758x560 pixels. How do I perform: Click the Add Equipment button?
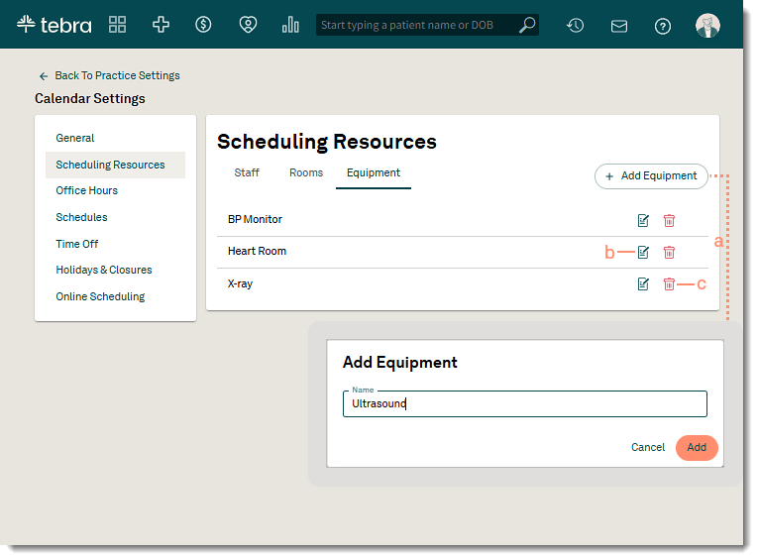tap(651, 176)
